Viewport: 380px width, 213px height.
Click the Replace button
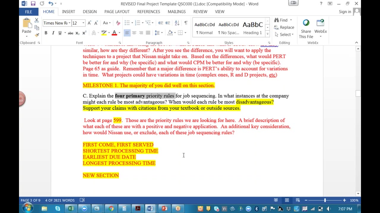(284, 27)
